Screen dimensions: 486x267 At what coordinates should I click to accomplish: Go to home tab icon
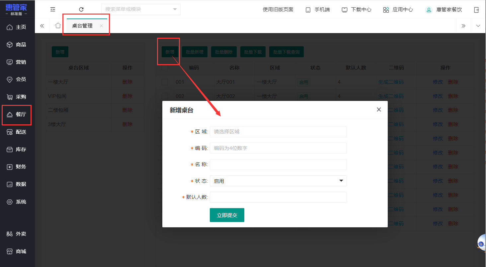coord(58,26)
